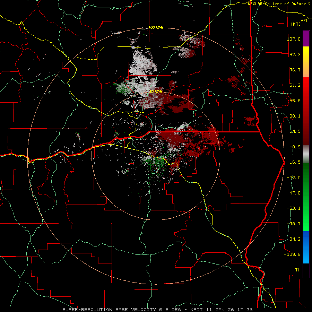The image size is (312, 312).
Task: Click the 100 NMI range ring label
Action: tap(156, 27)
